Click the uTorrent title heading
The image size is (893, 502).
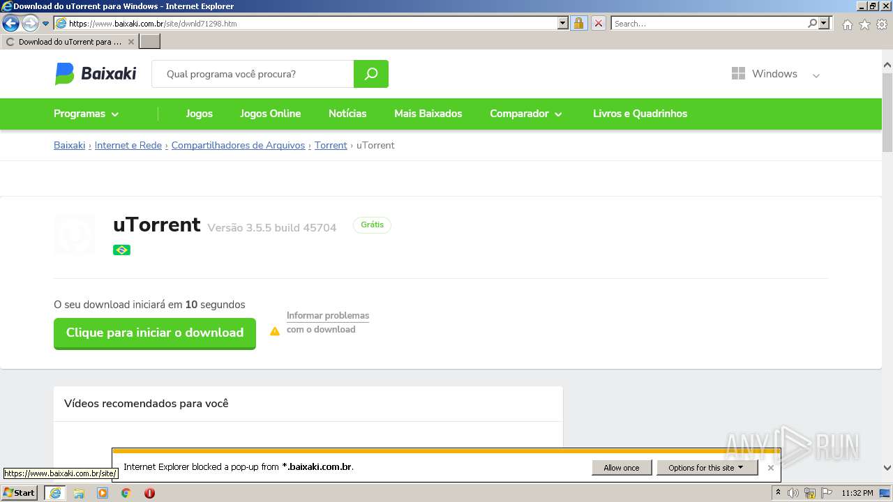pyautogui.click(x=157, y=225)
